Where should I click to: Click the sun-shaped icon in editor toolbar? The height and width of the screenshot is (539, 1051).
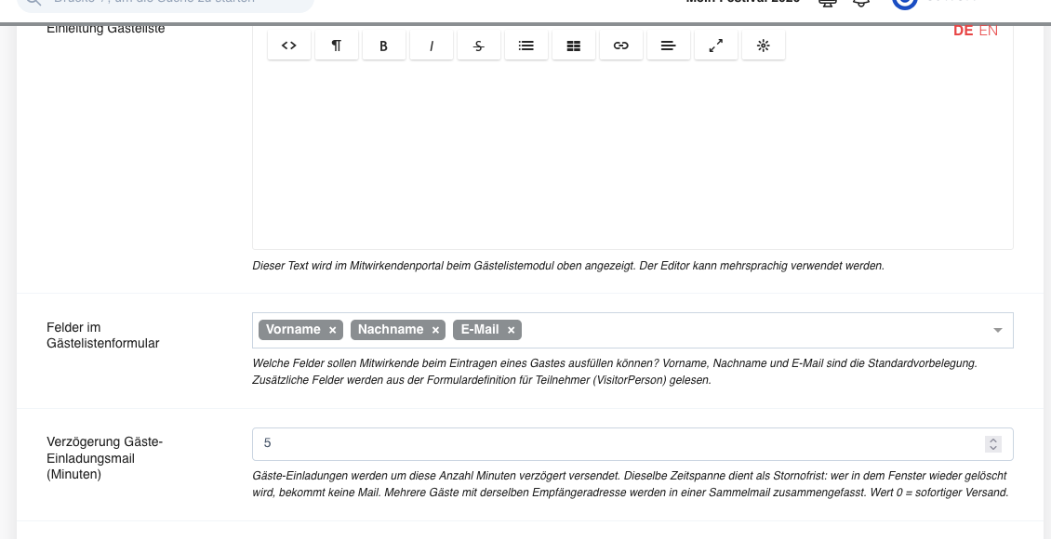pyautogui.click(x=764, y=46)
